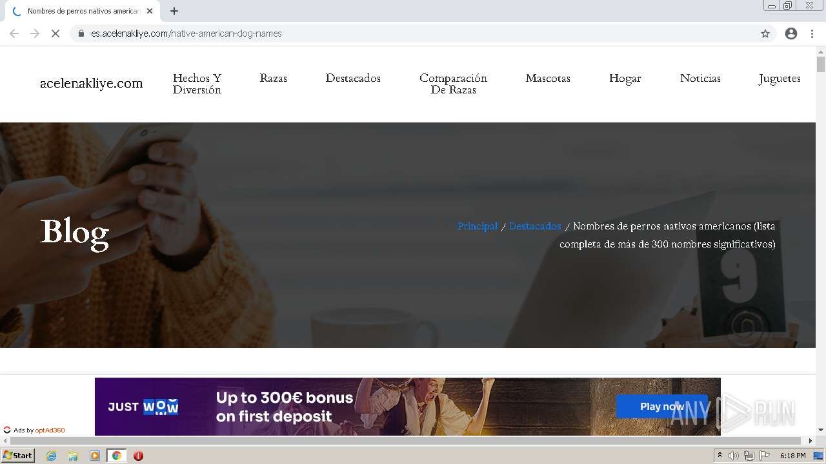
Task: Click the vertical scrollbar up arrow
Action: [821, 51]
